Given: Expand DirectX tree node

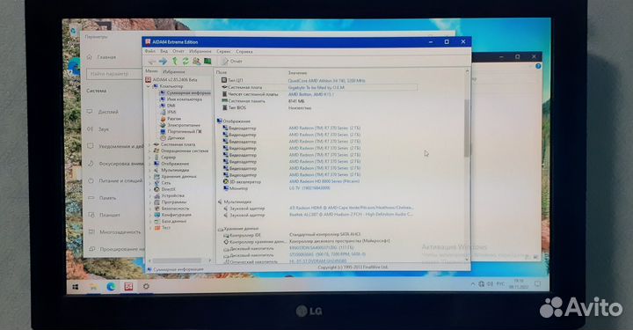Looking at the screenshot, I should tap(150, 189).
